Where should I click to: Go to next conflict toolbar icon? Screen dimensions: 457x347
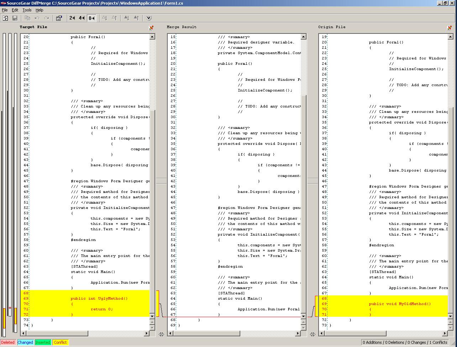tap(127, 18)
